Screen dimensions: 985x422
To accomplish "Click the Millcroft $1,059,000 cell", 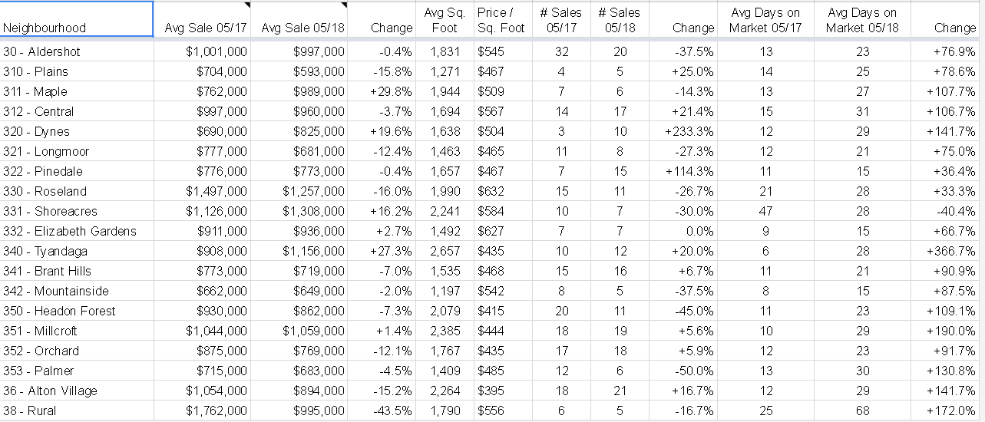I will click(299, 331).
